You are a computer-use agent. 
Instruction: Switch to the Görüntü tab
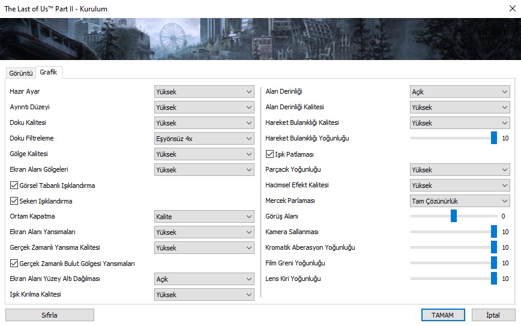[x=20, y=73]
